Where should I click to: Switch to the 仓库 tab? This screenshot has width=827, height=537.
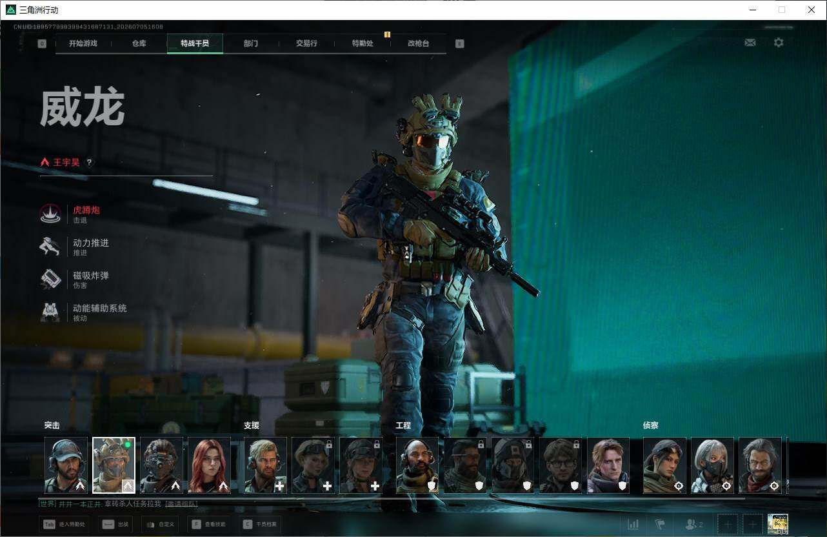point(139,43)
